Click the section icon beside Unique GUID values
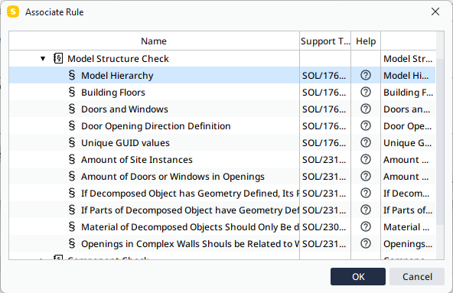 pyautogui.click(x=72, y=142)
